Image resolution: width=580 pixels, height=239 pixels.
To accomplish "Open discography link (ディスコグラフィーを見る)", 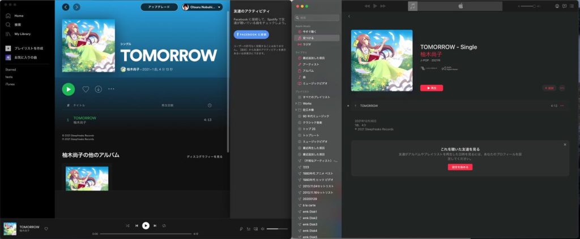I will click(204, 157).
